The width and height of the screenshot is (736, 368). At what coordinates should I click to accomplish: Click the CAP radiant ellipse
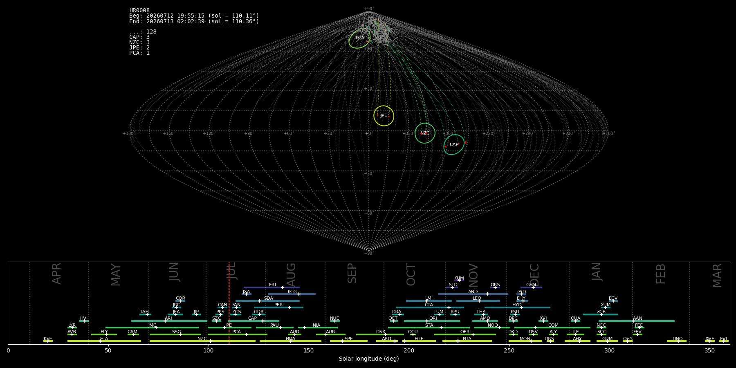tap(454, 145)
